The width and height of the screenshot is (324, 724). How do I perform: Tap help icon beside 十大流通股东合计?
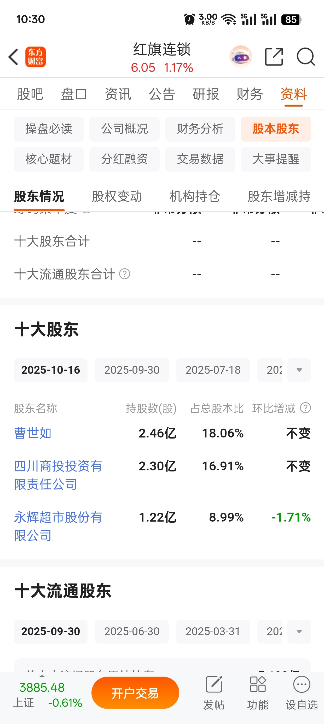(125, 274)
